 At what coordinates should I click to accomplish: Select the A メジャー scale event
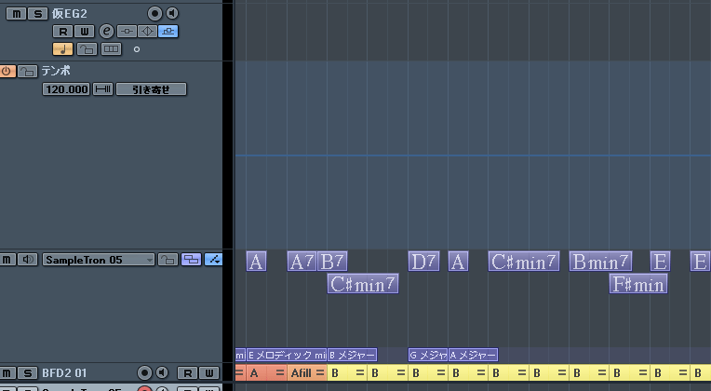(474, 355)
